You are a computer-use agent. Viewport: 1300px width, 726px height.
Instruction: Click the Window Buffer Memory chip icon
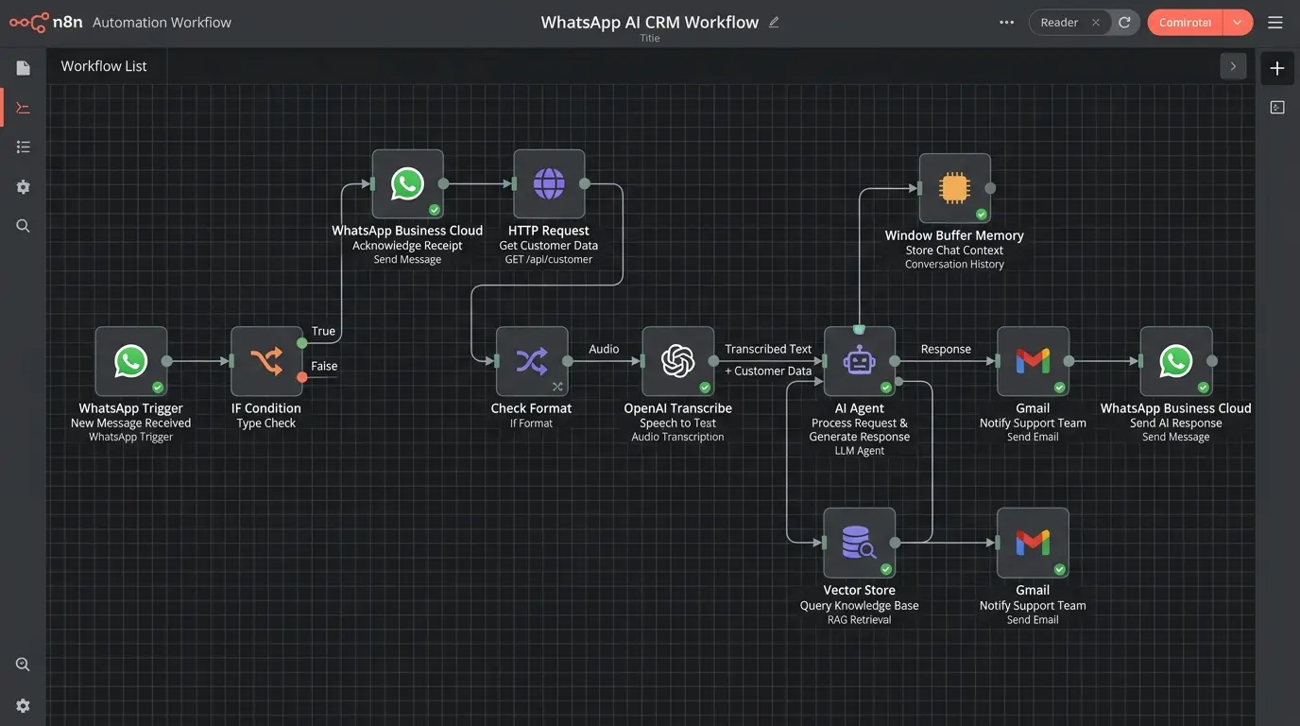955,187
